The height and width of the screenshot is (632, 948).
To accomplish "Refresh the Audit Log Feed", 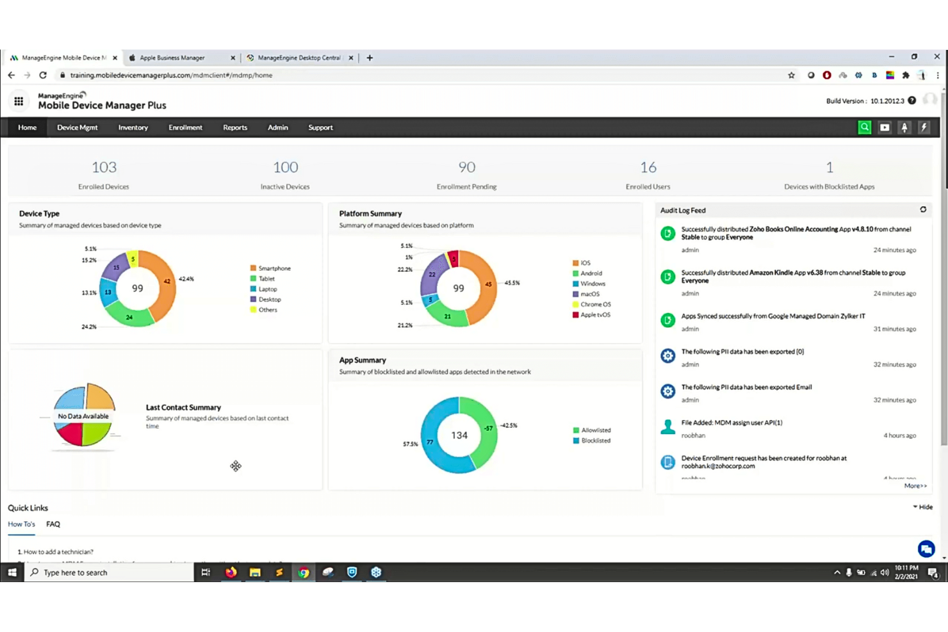I will point(923,209).
